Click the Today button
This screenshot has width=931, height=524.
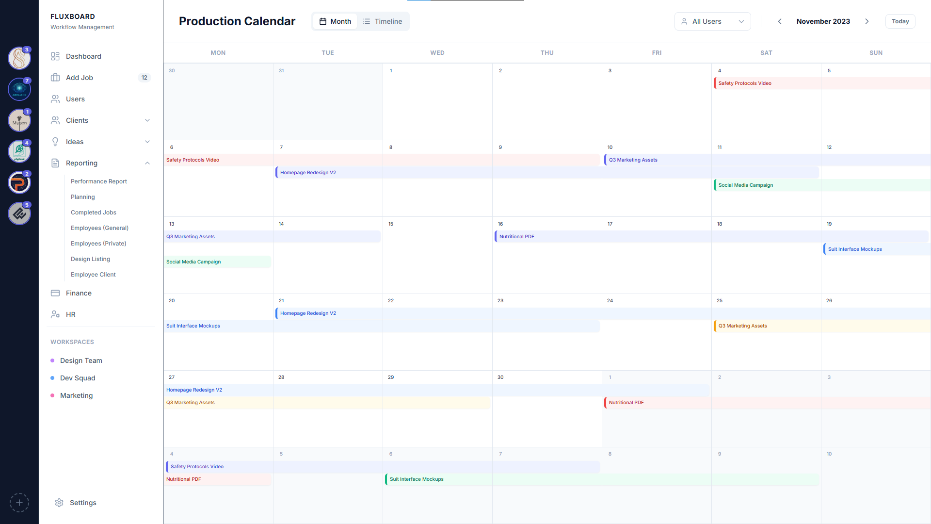[900, 21]
